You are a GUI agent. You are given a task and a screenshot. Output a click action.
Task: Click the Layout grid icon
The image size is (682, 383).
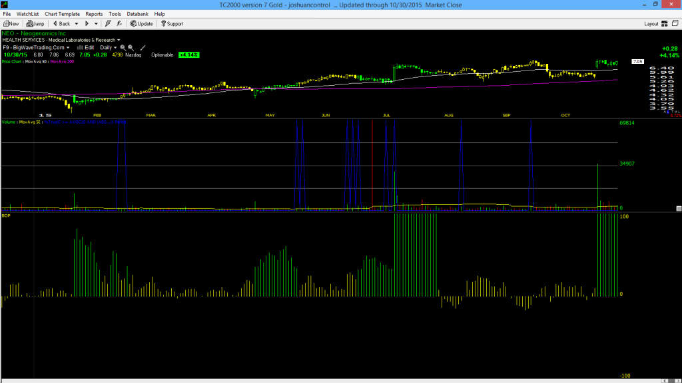pyautogui.click(x=665, y=23)
